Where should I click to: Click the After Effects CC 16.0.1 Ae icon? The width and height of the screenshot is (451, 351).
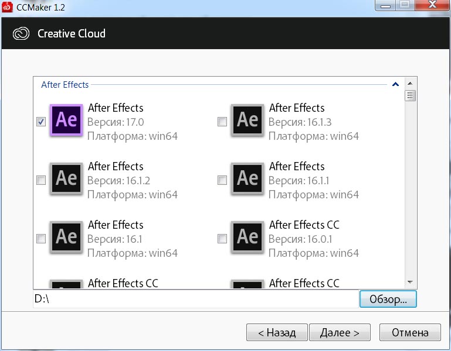(247, 237)
